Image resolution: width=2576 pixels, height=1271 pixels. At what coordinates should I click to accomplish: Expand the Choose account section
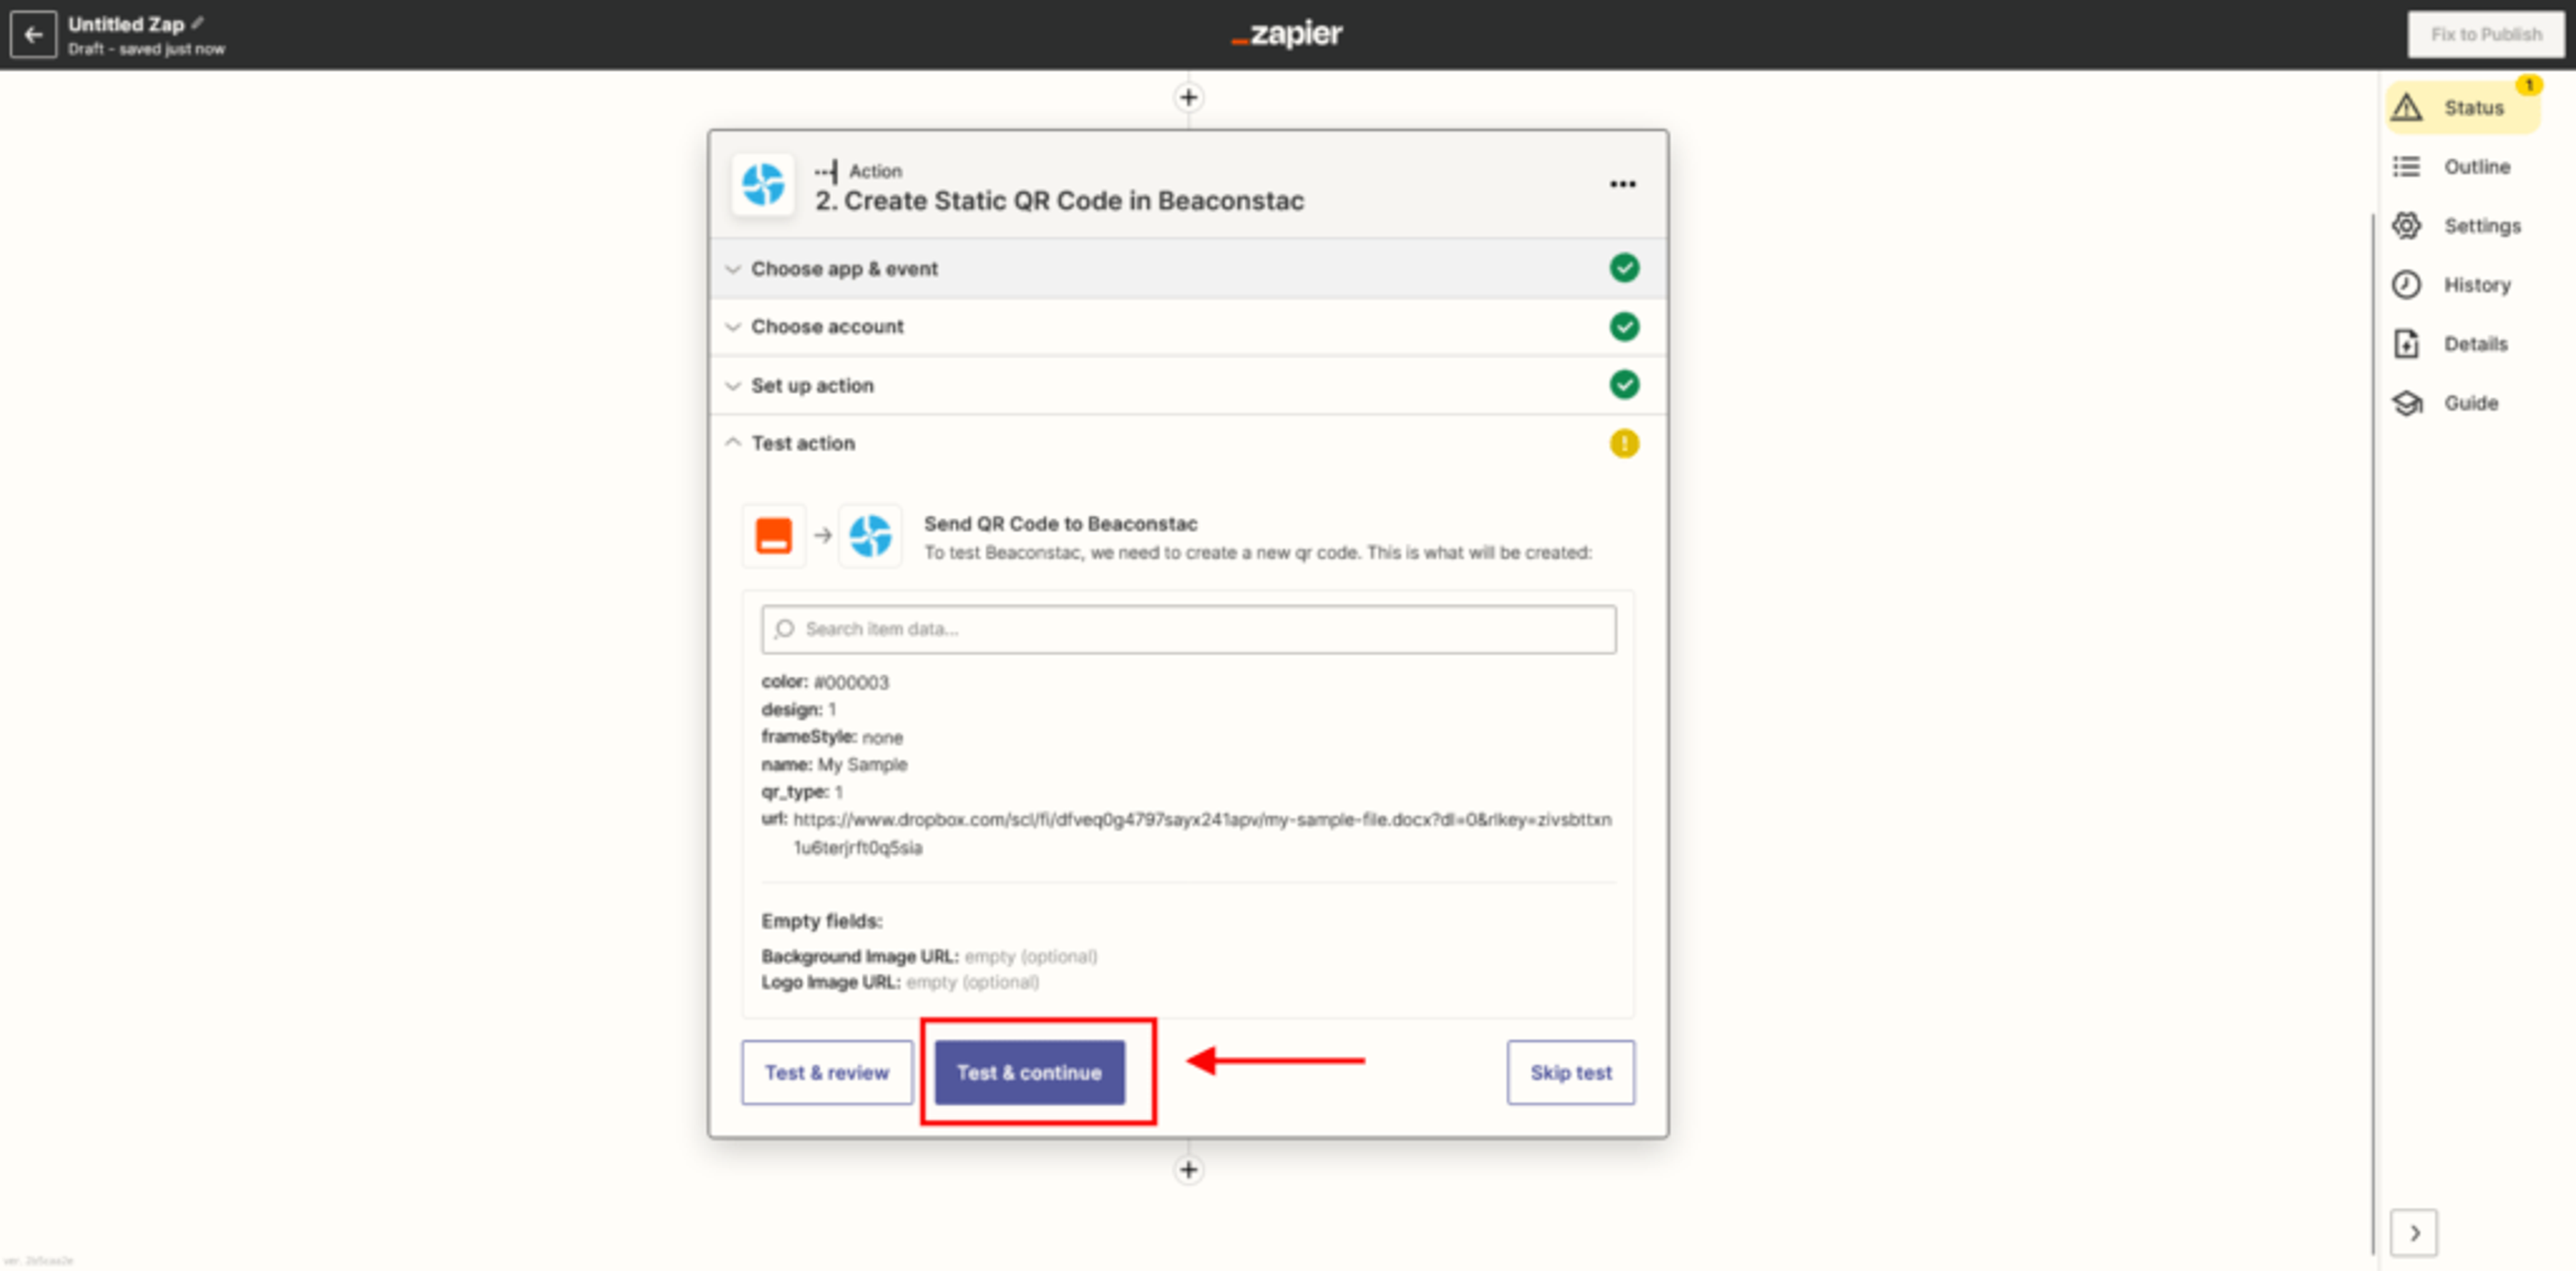pyautogui.click(x=827, y=327)
